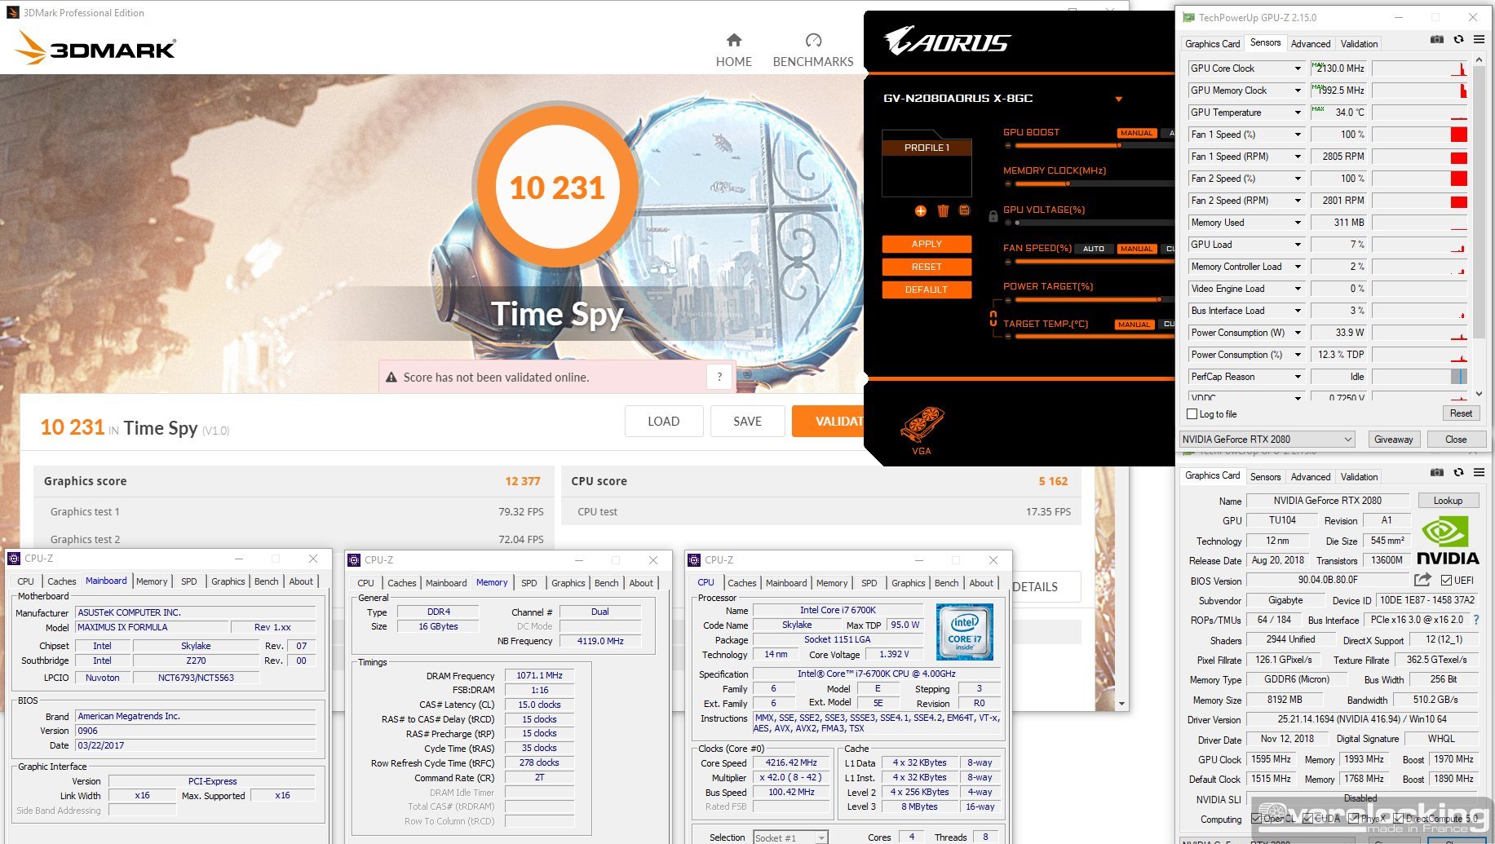Image resolution: width=1495 pixels, height=844 pixels.
Task: Click the minus icon under Power Target
Action: pyautogui.click(x=1008, y=300)
